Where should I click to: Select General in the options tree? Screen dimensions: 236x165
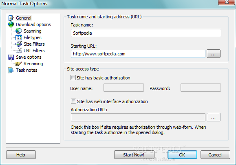24,18
